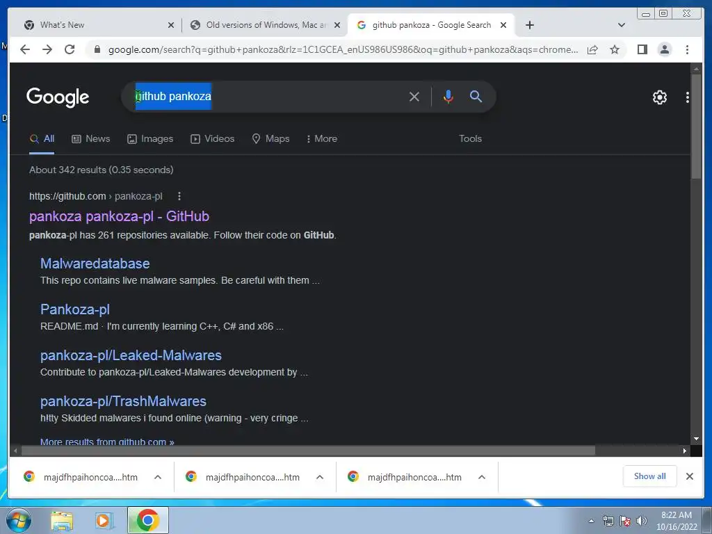Switch to Videos results
Viewport: 712px width, 534px height.
point(212,138)
